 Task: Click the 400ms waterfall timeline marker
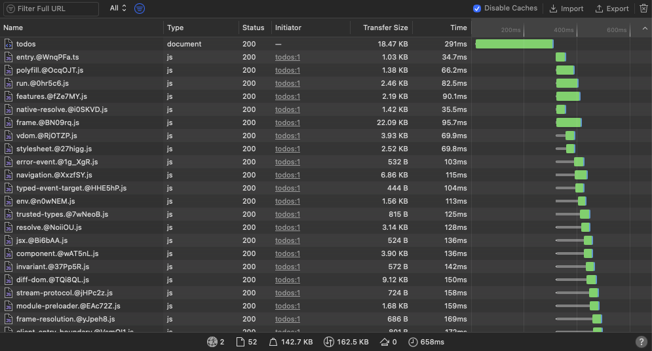564,30
